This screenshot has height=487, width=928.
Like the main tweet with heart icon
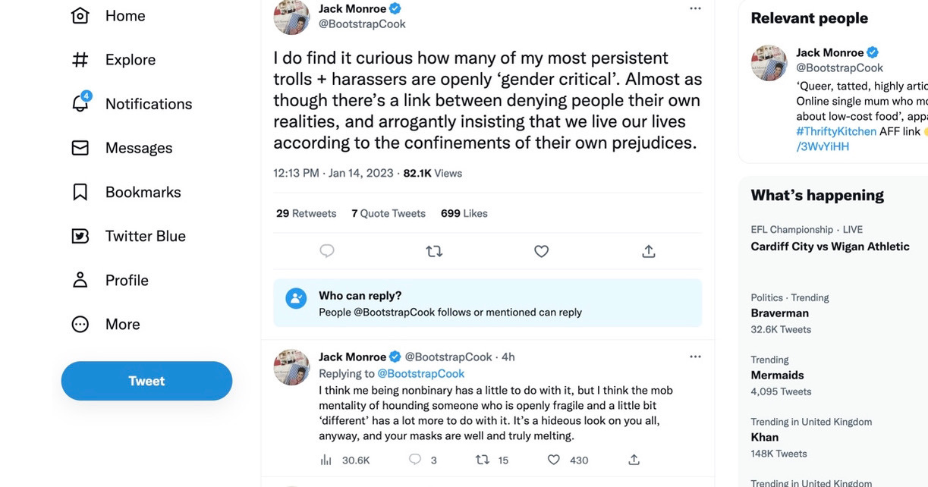point(541,251)
